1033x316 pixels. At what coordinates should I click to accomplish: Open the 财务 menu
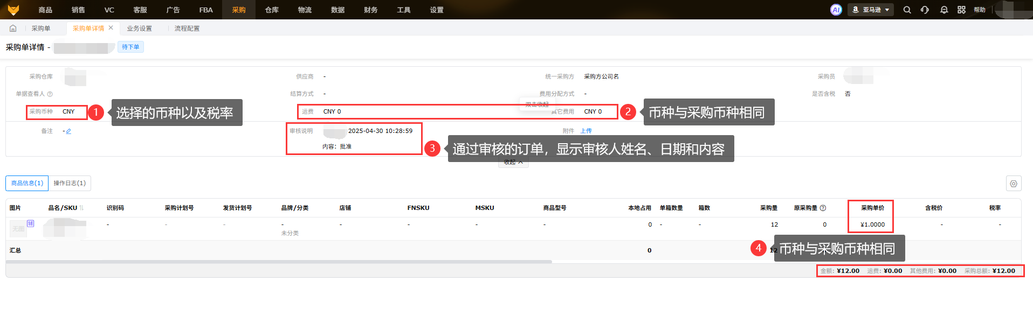point(371,10)
